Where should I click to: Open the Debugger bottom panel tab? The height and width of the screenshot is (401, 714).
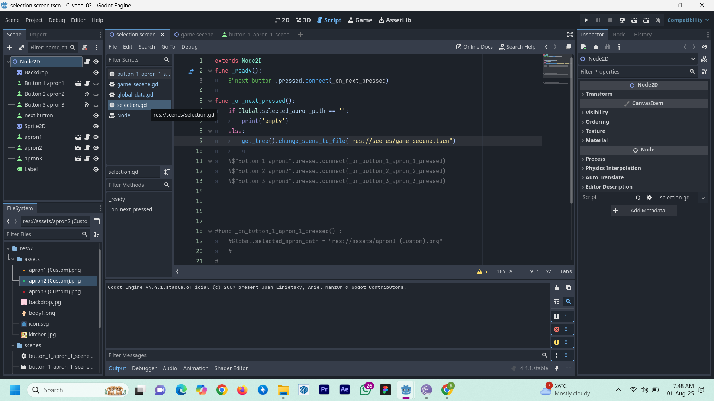(x=144, y=368)
